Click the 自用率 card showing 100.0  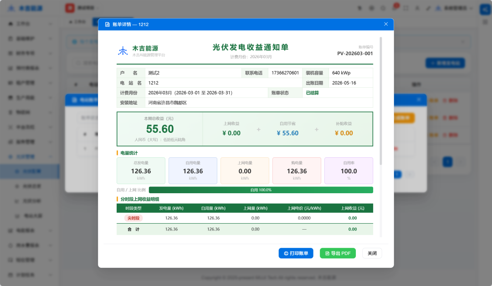348,171
